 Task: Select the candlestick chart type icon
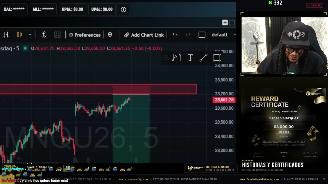tap(19, 35)
